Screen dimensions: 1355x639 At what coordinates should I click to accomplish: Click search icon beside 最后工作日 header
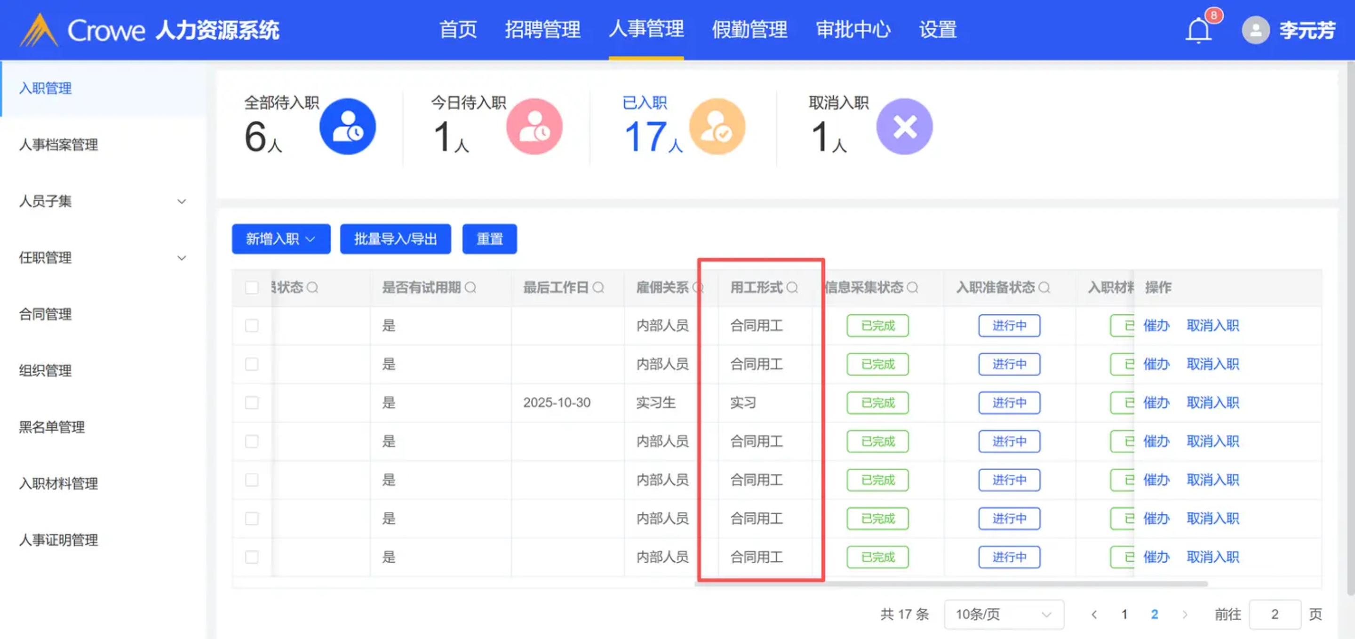click(598, 287)
